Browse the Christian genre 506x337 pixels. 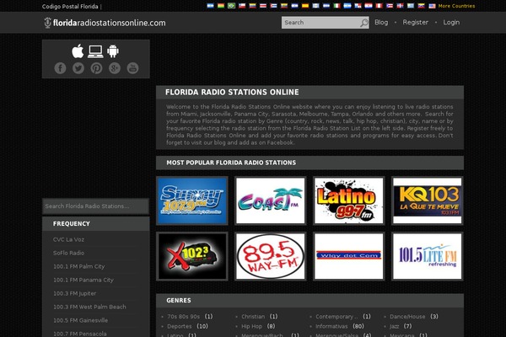point(253,317)
